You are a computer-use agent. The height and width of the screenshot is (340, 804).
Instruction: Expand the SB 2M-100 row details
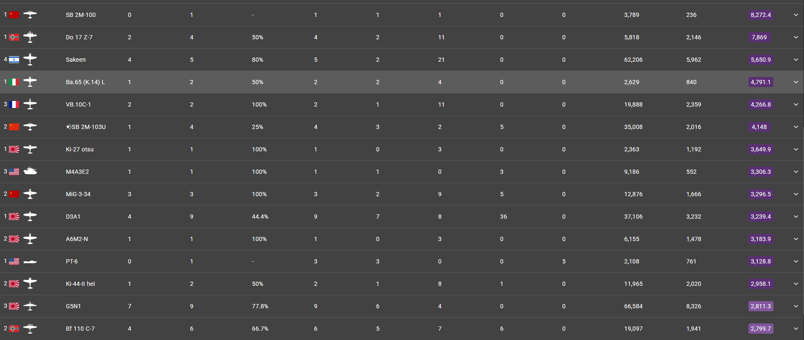(796, 15)
